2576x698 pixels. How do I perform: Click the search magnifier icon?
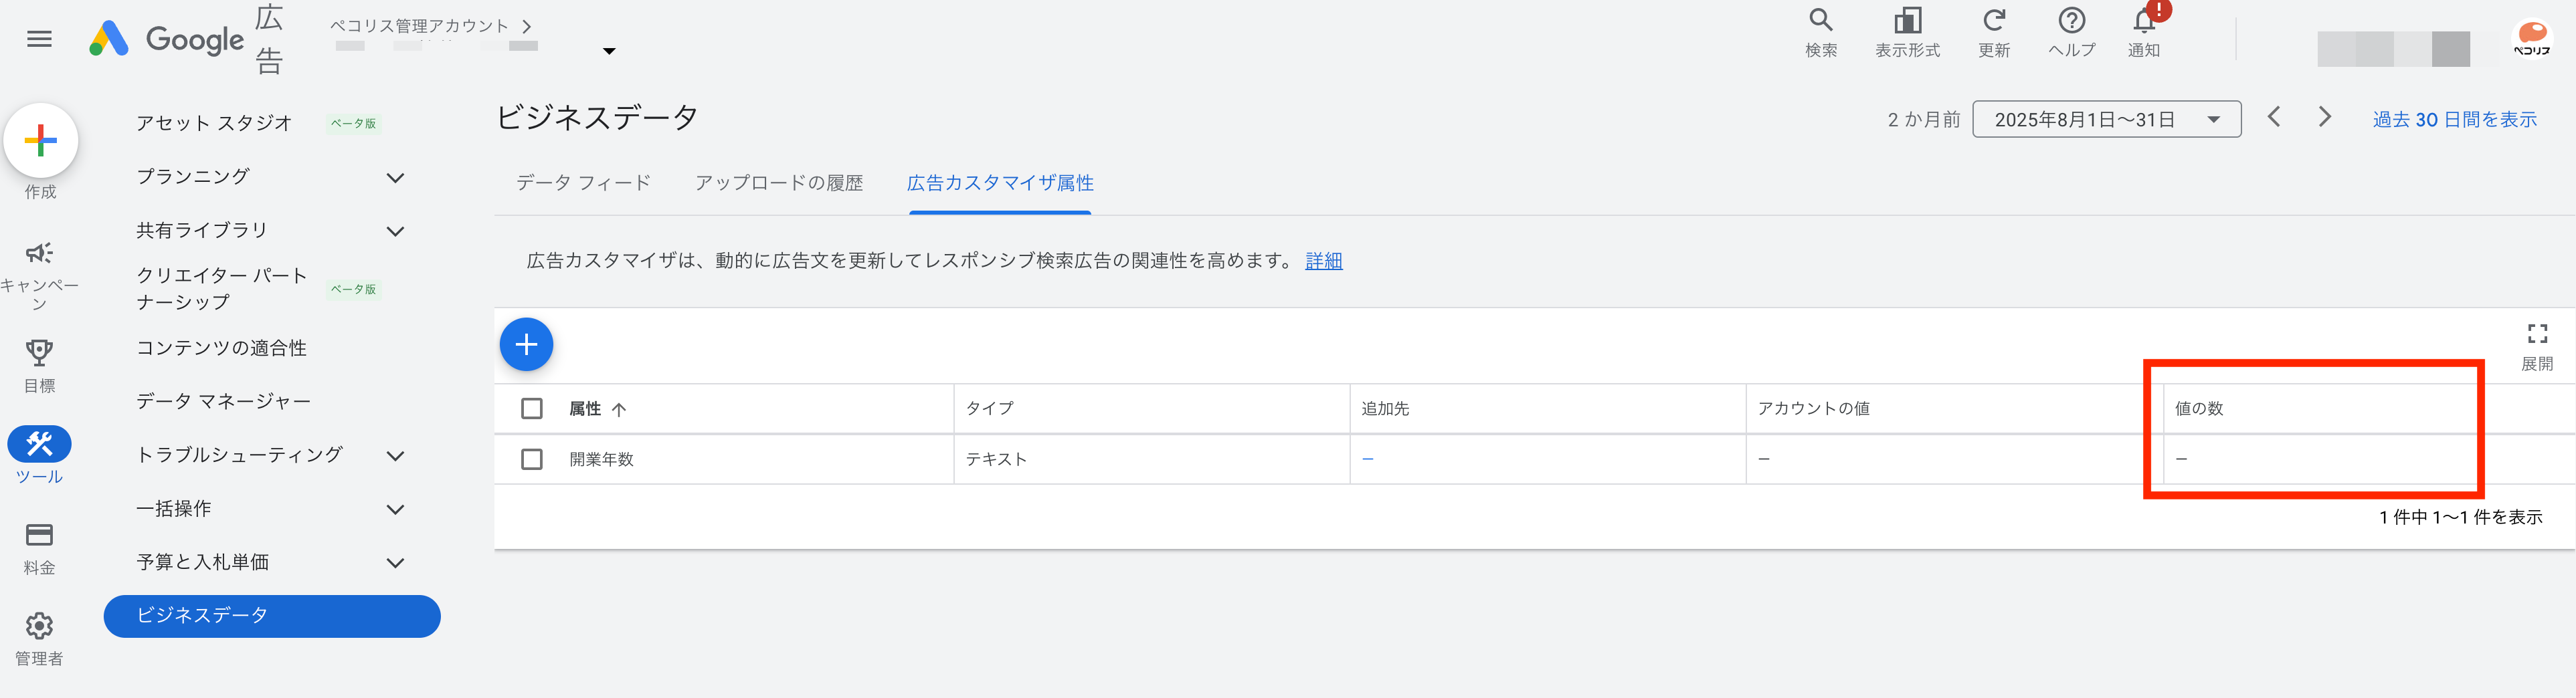(1820, 21)
